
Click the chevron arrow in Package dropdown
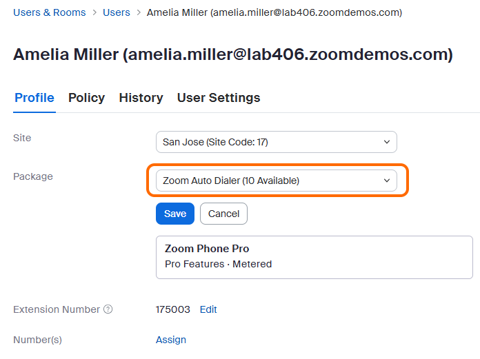click(x=386, y=181)
